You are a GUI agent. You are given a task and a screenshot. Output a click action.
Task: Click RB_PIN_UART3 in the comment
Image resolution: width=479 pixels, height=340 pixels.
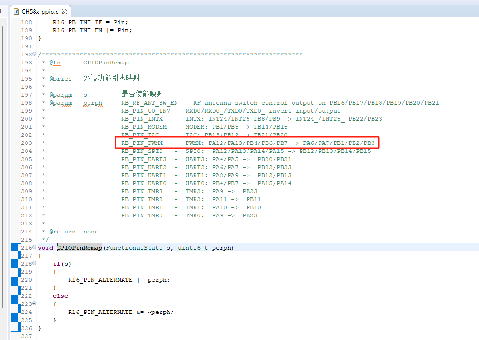click(x=144, y=159)
